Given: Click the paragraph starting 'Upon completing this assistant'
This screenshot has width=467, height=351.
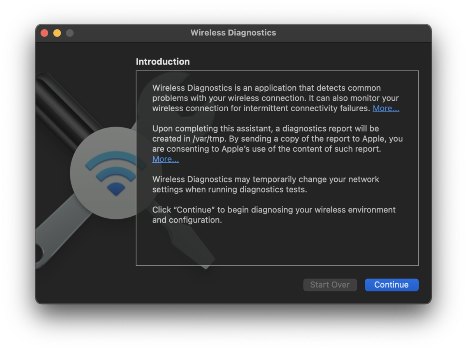Looking at the screenshot, I should pos(277,144).
